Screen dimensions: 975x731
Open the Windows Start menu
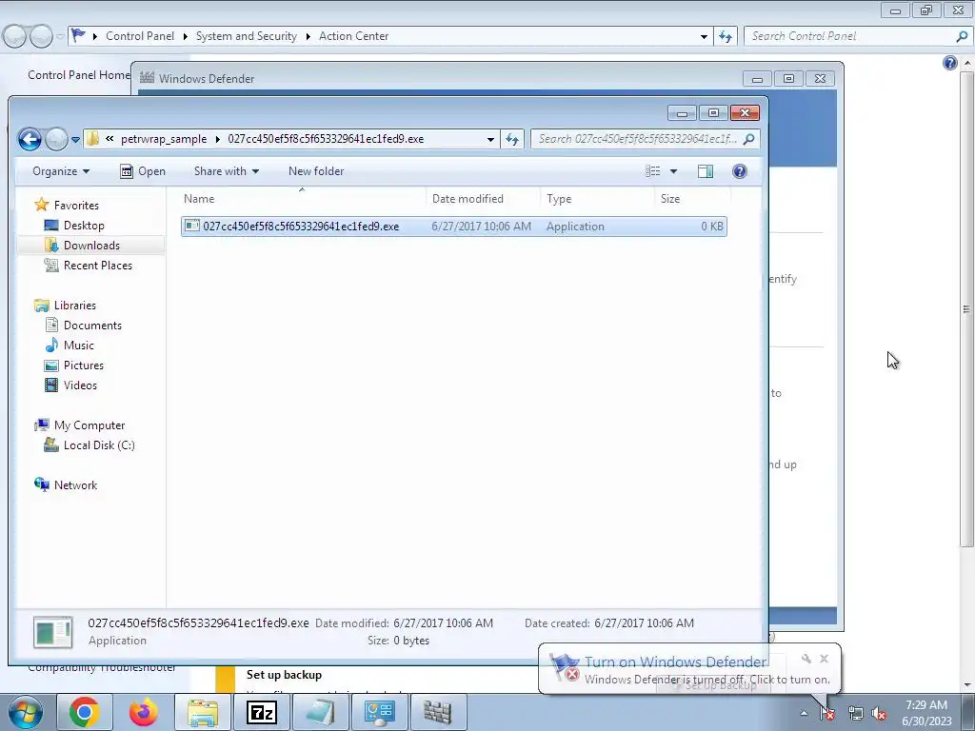(25, 712)
